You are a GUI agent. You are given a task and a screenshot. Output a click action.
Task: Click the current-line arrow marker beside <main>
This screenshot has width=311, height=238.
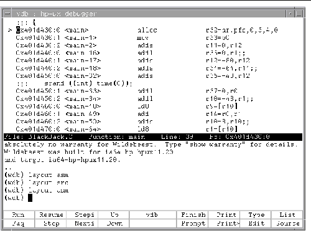[10, 31]
